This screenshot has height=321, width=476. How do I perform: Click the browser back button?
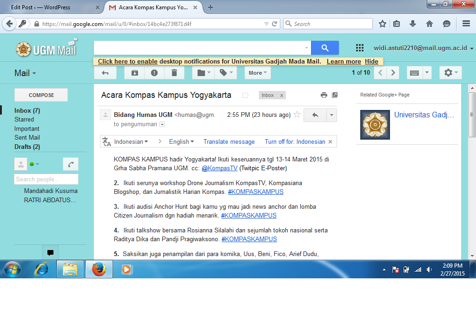(x=9, y=24)
